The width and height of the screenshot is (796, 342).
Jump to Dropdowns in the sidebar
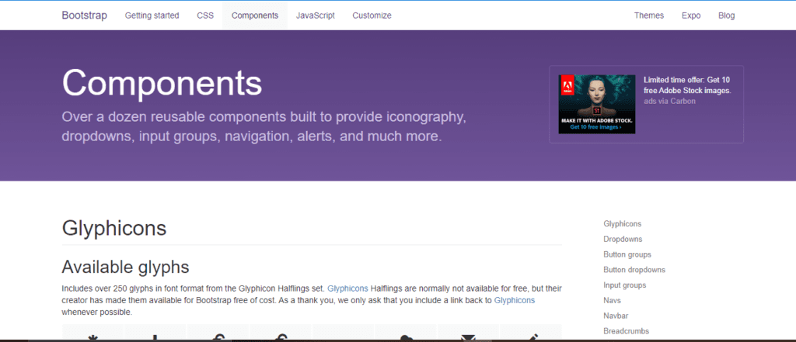[623, 239]
